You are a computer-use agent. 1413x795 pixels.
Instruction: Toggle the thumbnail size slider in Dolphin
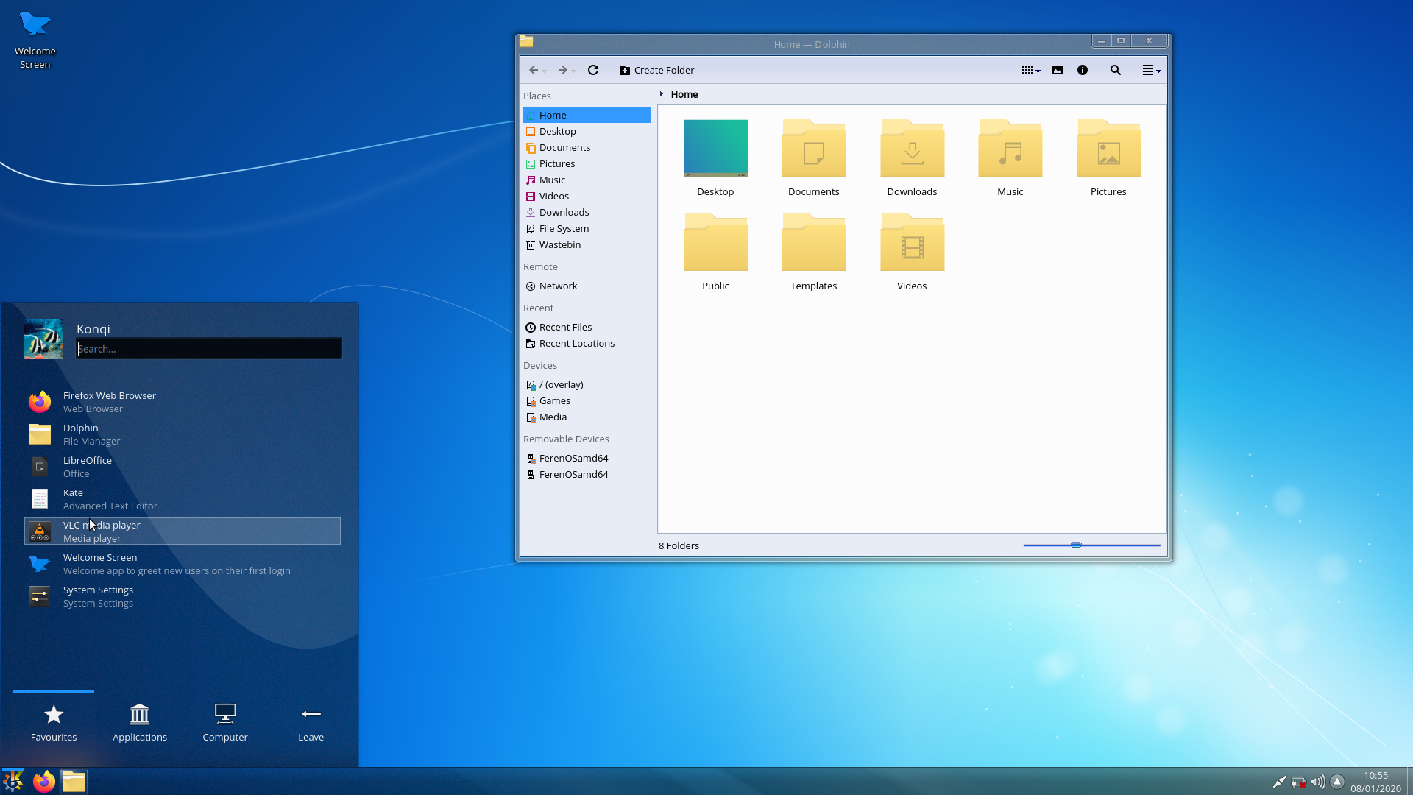(x=1076, y=545)
